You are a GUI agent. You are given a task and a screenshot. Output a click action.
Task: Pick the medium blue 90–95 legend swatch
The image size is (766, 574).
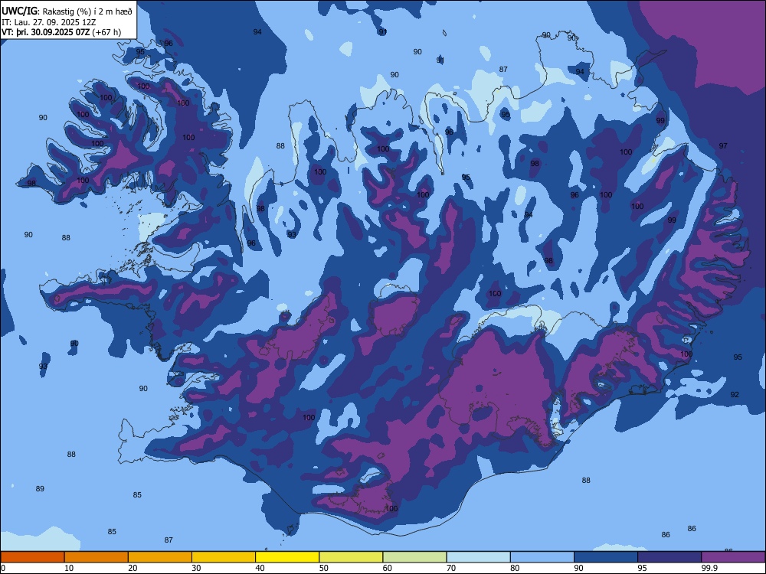click(606, 557)
